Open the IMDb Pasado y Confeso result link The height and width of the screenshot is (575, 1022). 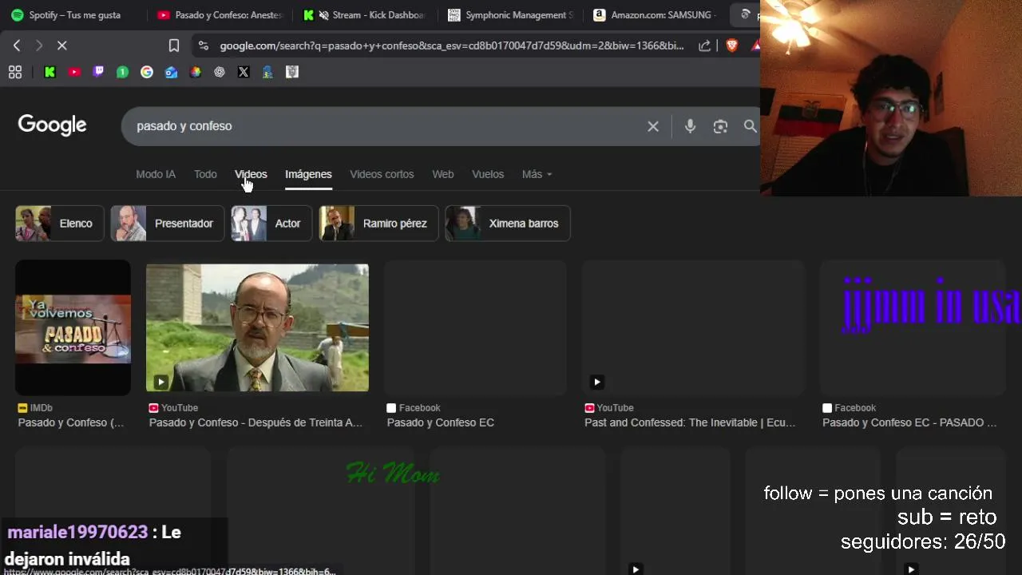pyautogui.click(x=71, y=422)
